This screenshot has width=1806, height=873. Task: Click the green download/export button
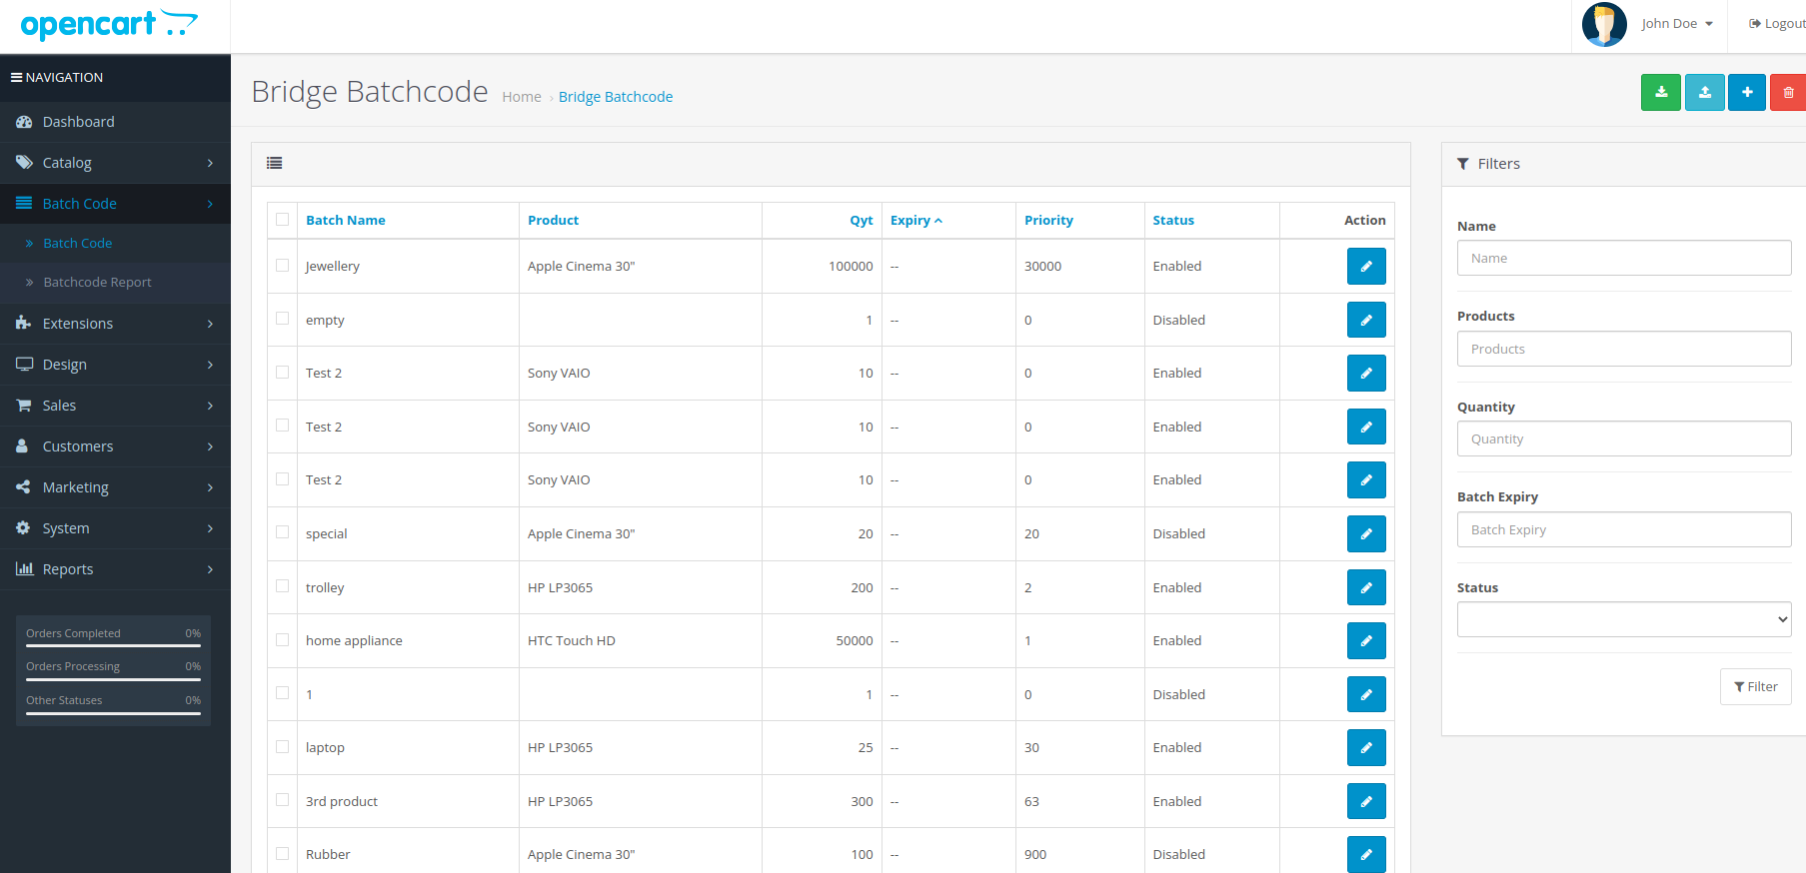1660,93
